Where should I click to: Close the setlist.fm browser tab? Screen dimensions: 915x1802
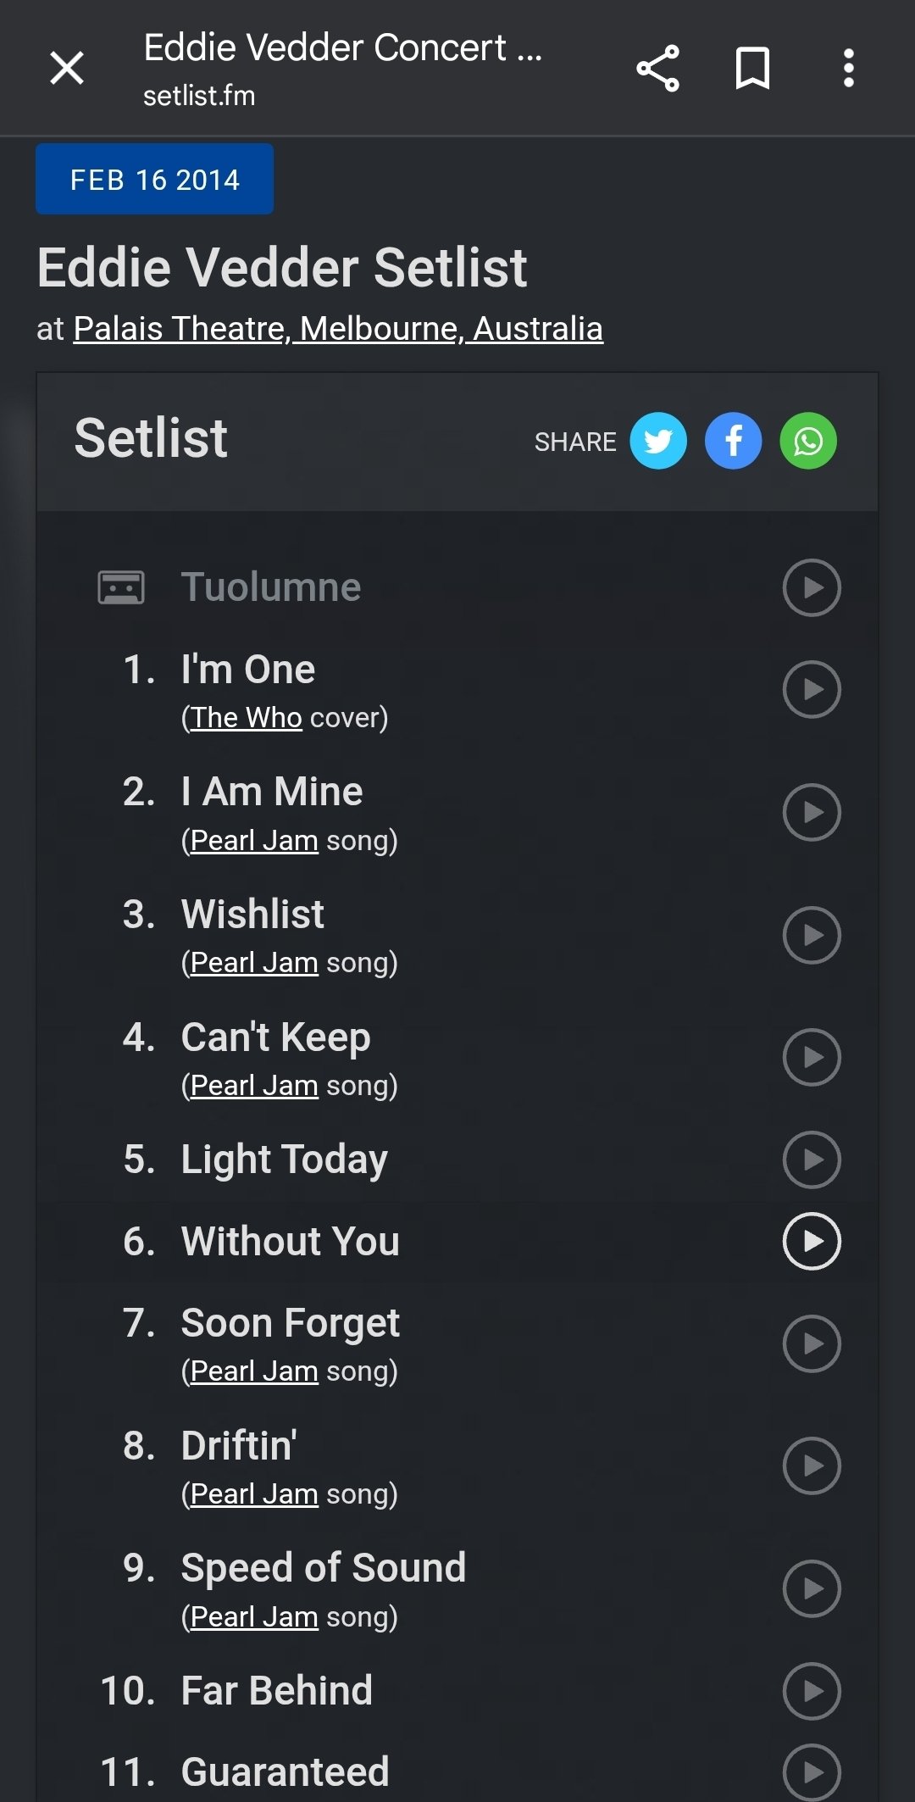pyautogui.click(x=66, y=68)
